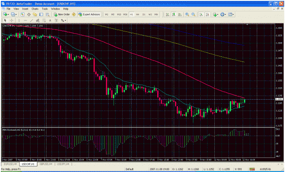The image size is (285, 172).
Task: Zoom out the chart
Action: coord(193,15)
